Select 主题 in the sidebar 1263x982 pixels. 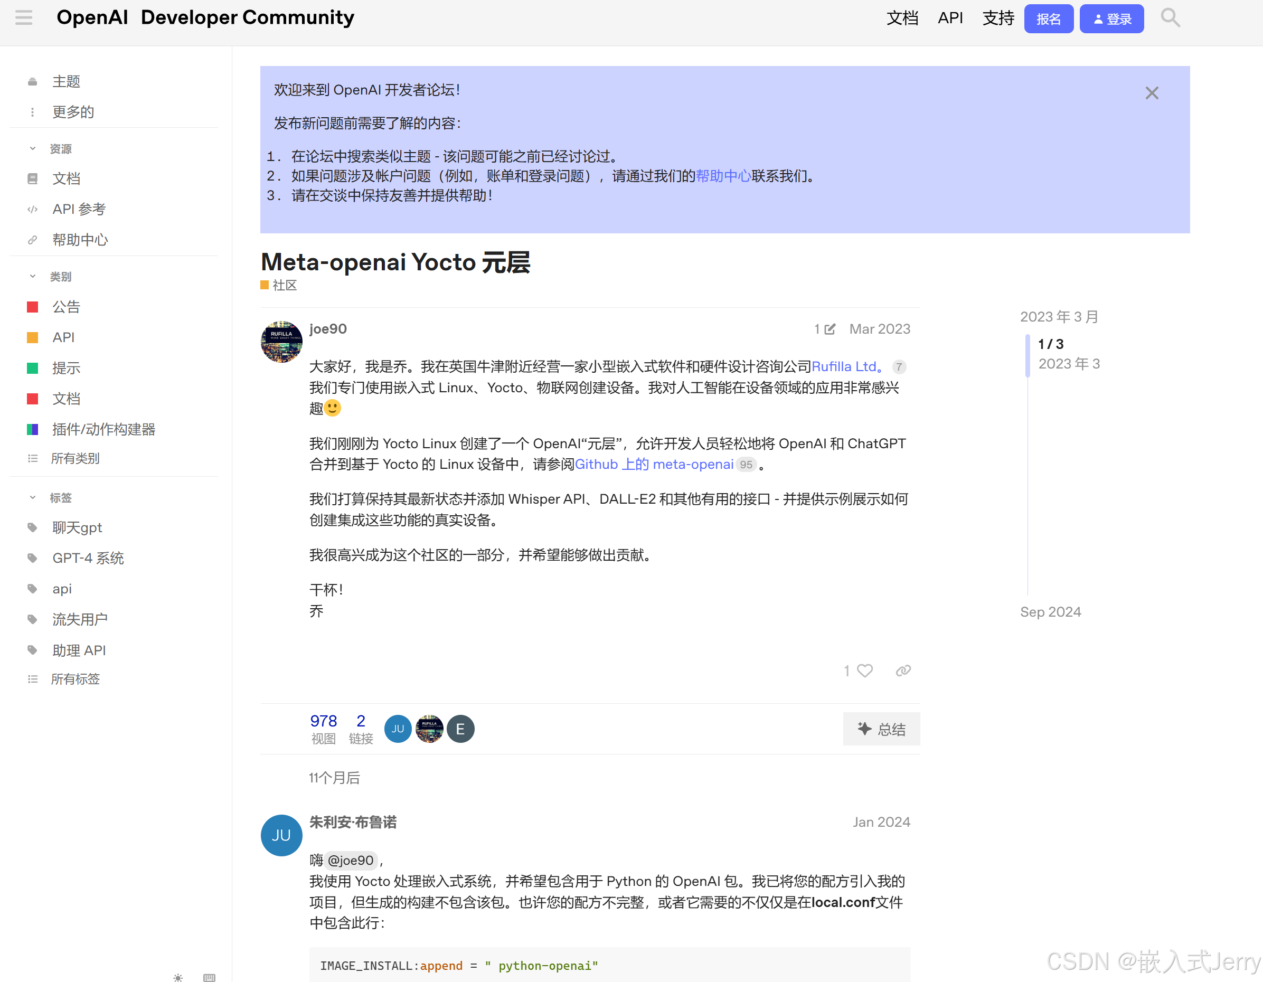pos(66,81)
